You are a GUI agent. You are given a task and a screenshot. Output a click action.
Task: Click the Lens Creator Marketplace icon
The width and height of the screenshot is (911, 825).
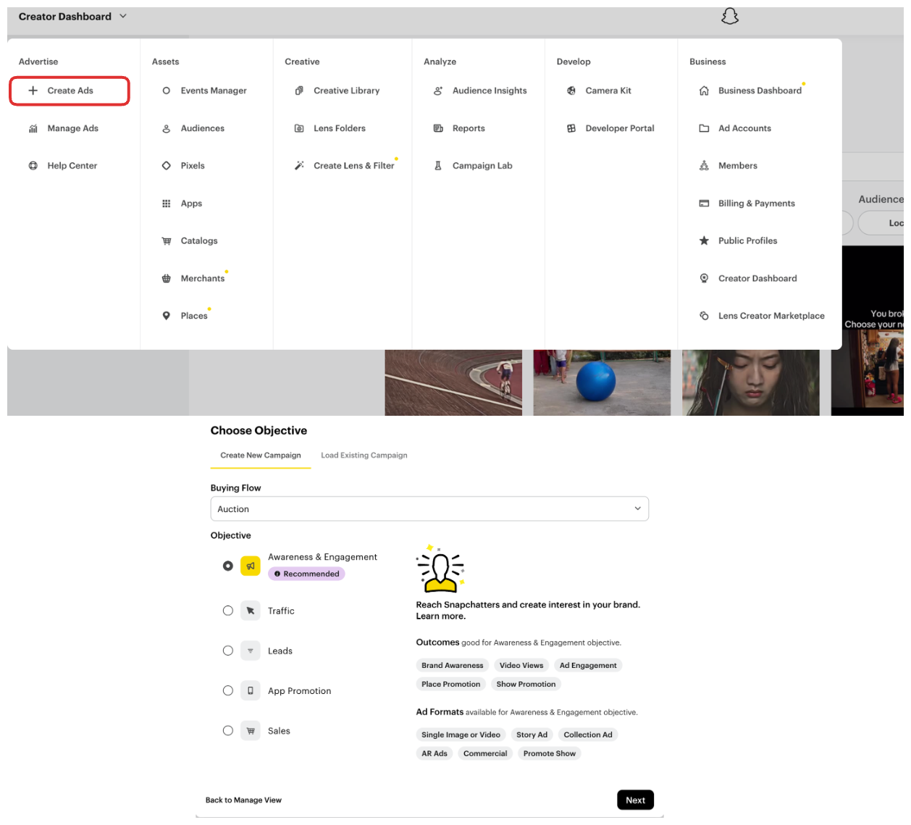704,316
